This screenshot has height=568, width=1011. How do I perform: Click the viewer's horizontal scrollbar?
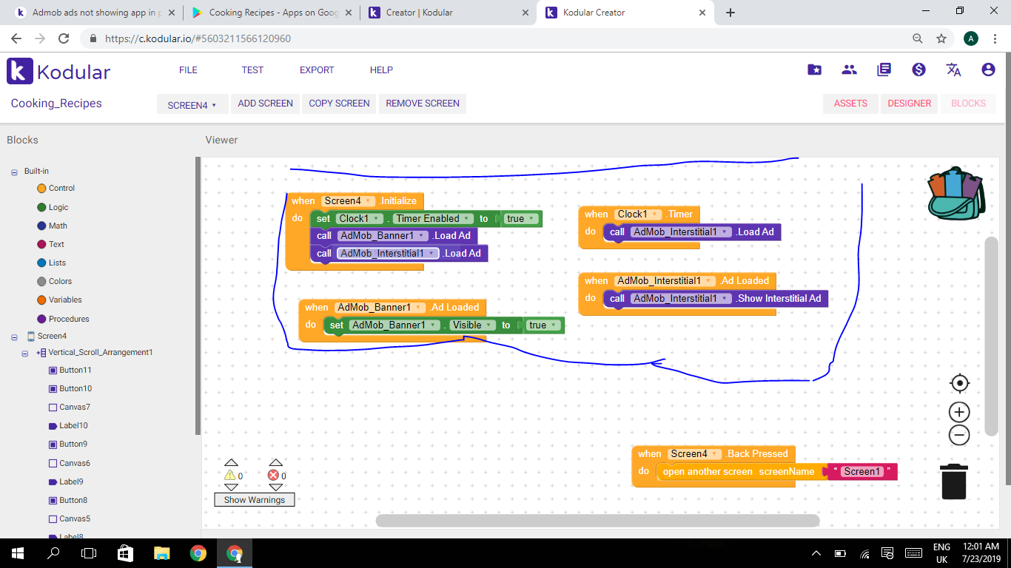pyautogui.click(x=597, y=521)
